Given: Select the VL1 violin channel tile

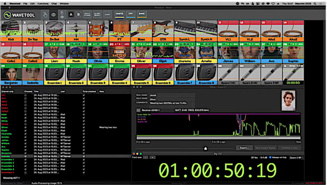Looking at the screenshot, I should click(228, 31).
